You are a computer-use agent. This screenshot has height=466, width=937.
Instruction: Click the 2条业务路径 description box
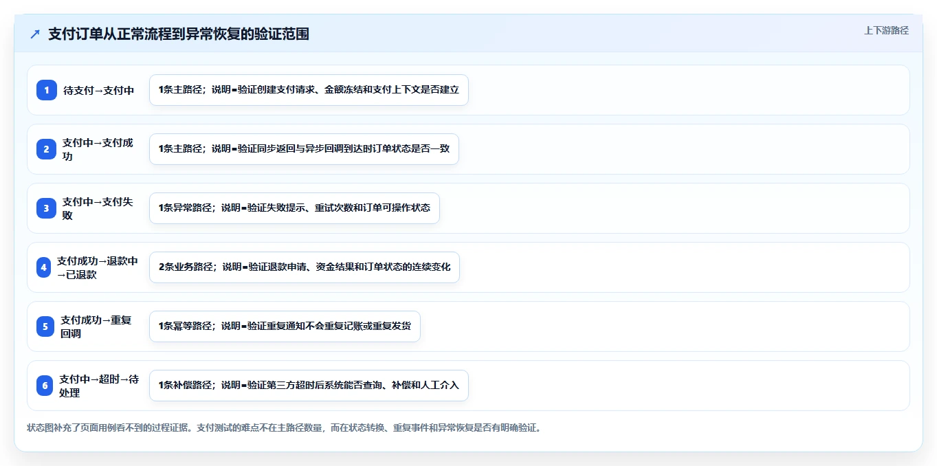tap(305, 267)
